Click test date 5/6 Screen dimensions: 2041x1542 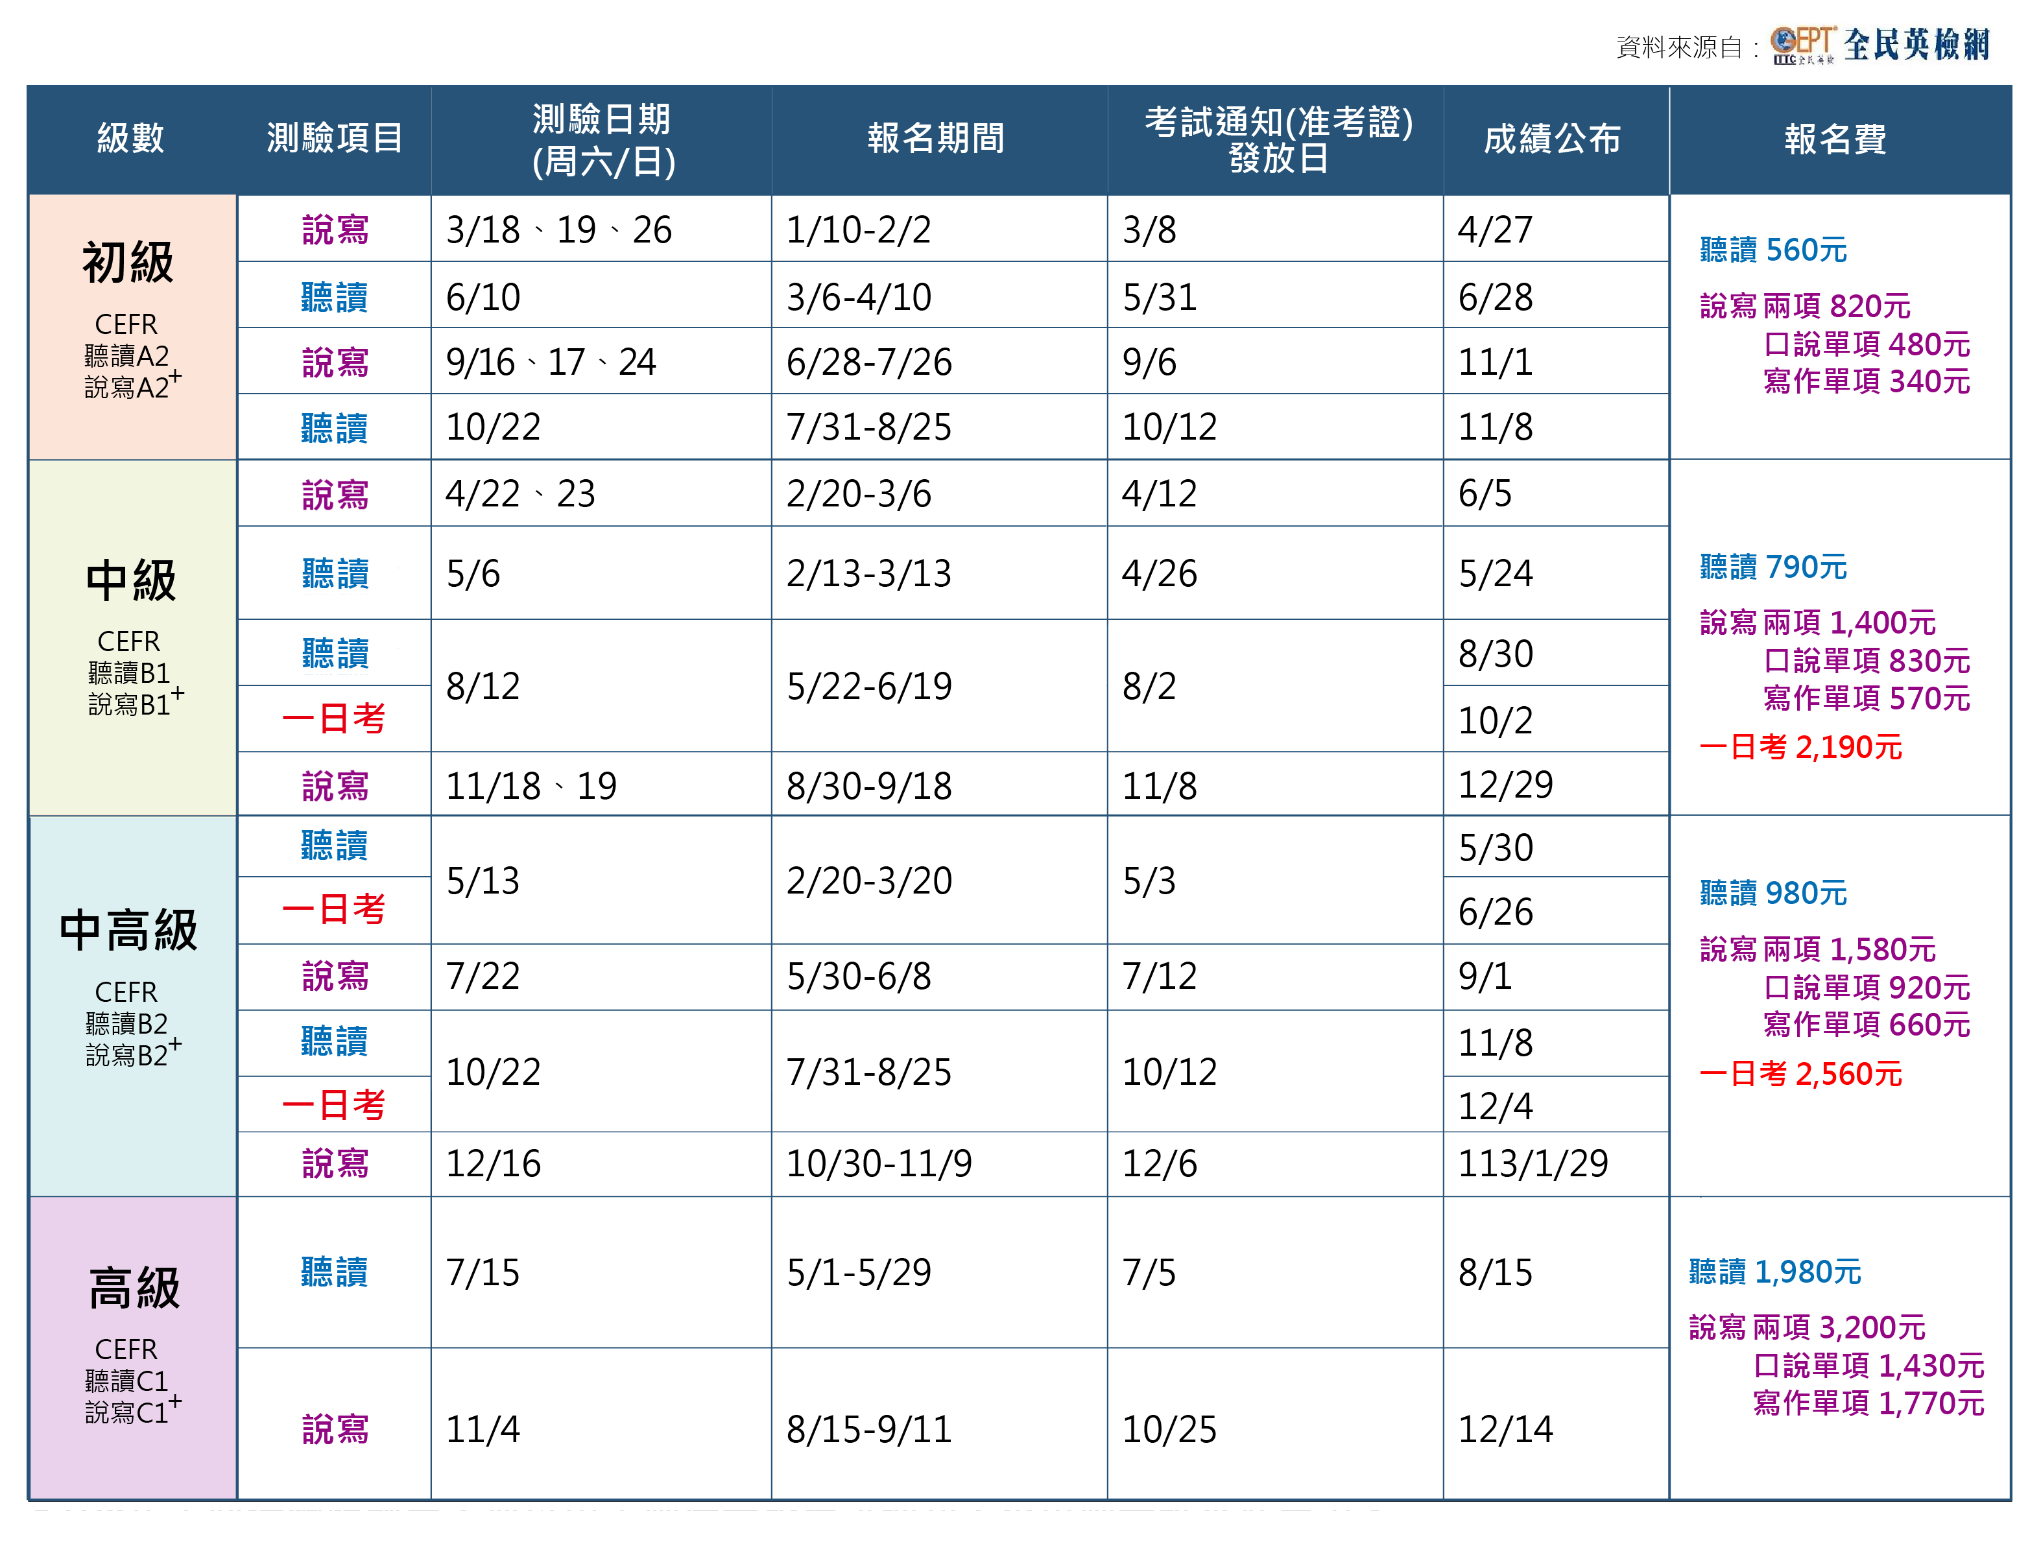click(472, 574)
